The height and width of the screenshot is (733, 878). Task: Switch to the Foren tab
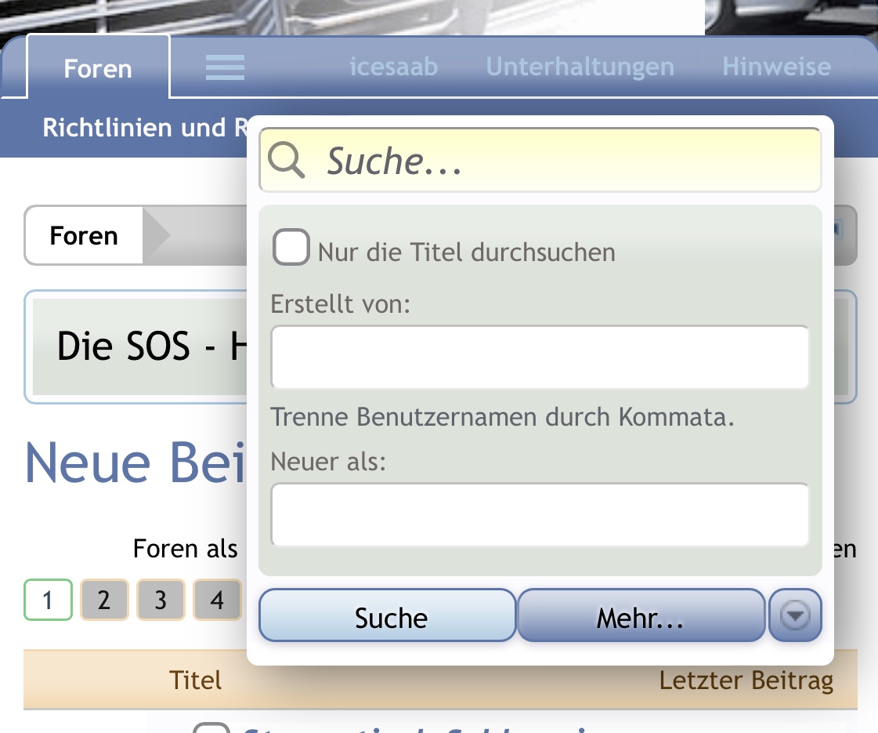[98, 68]
